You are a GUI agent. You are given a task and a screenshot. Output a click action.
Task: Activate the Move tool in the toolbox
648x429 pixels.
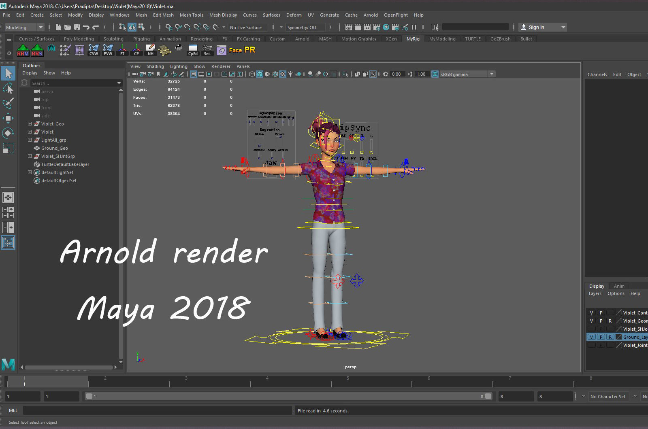coord(8,118)
